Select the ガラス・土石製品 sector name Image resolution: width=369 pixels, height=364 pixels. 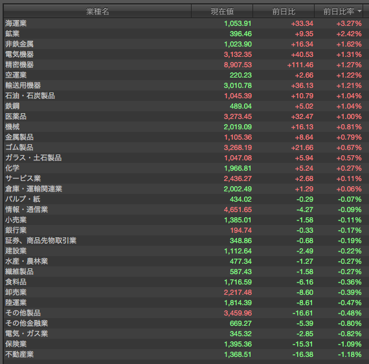pos(34,158)
